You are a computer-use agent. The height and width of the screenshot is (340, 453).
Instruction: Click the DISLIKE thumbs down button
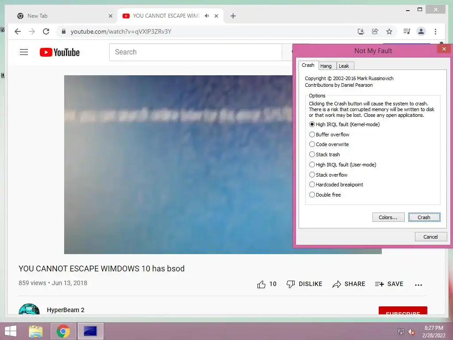click(x=304, y=284)
